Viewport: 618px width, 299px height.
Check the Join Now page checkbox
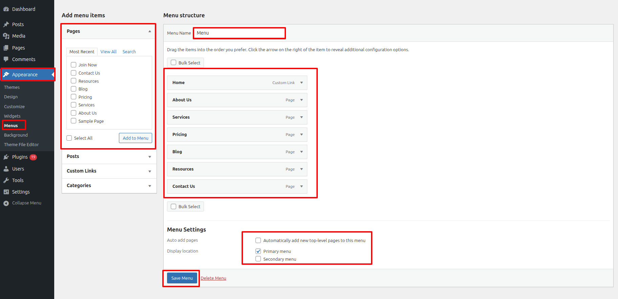[74, 65]
